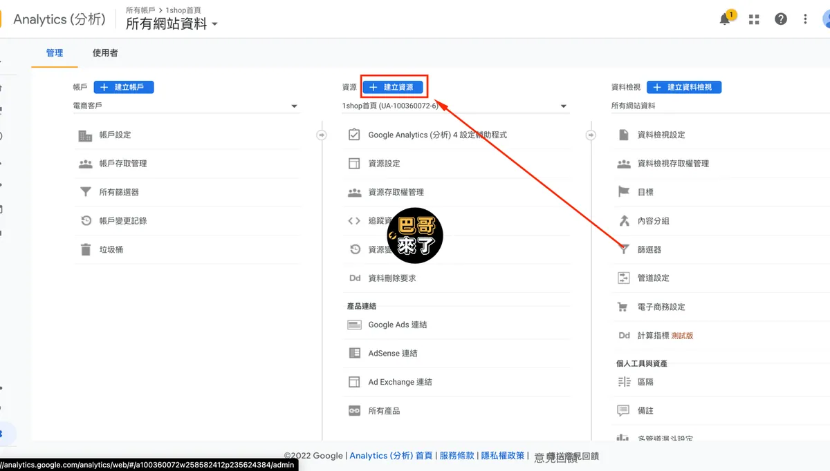This screenshot has height=471, width=830.
Task: Expand the 1shop首頁 property dropdown
Action: click(455, 106)
